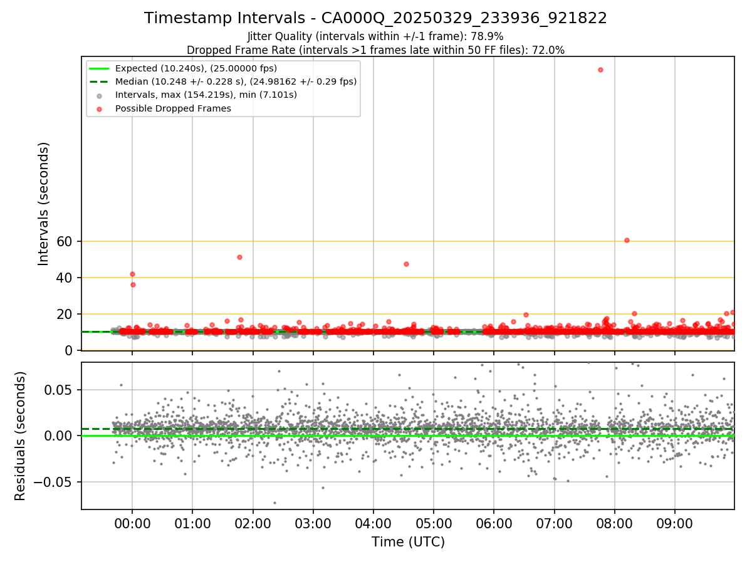Click the red outlier point near 51 seconds after 01:45
Image resolution: width=752 pixels, height=564 pixels.
239,257
